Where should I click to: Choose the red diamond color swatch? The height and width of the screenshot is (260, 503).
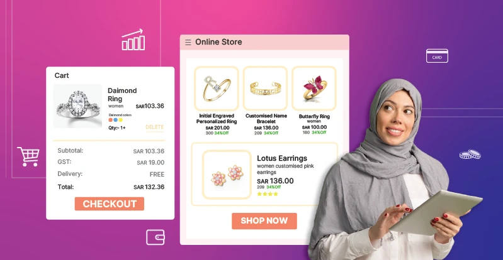coord(111,120)
